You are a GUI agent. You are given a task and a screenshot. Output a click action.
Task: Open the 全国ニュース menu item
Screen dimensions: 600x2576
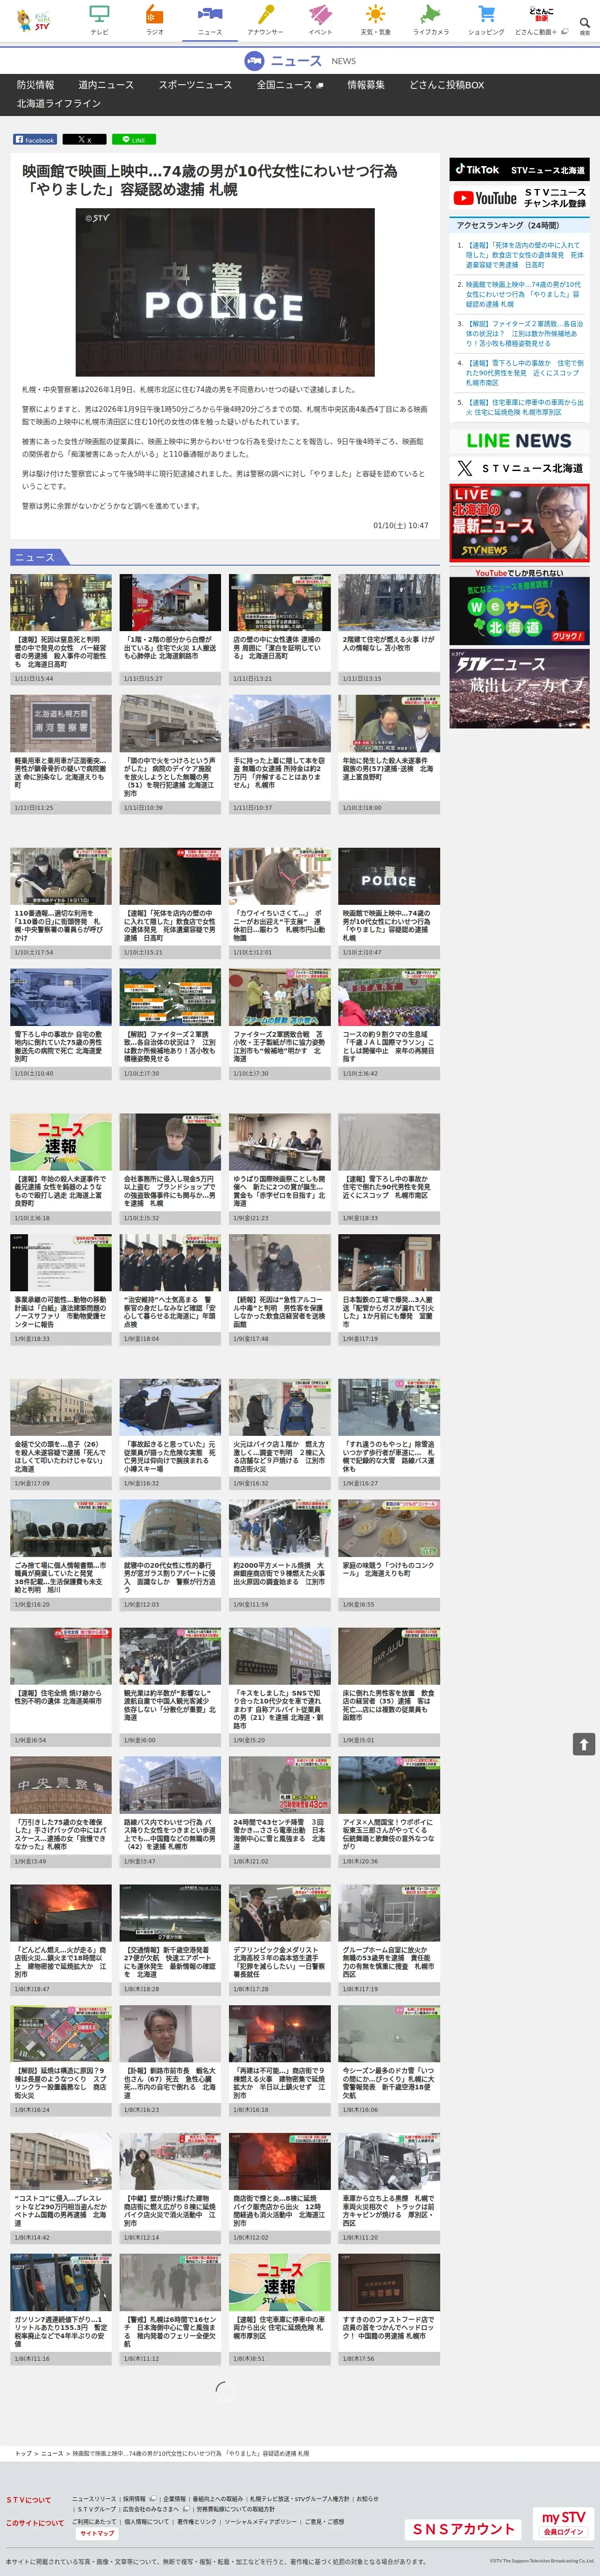290,85
